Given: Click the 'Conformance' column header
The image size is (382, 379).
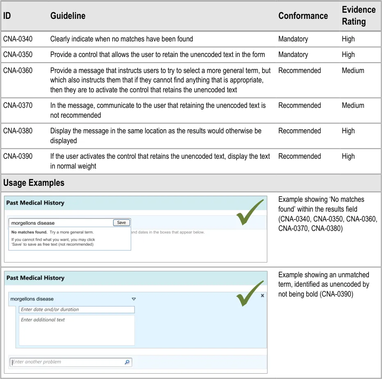Looking at the screenshot, I should point(303,16).
